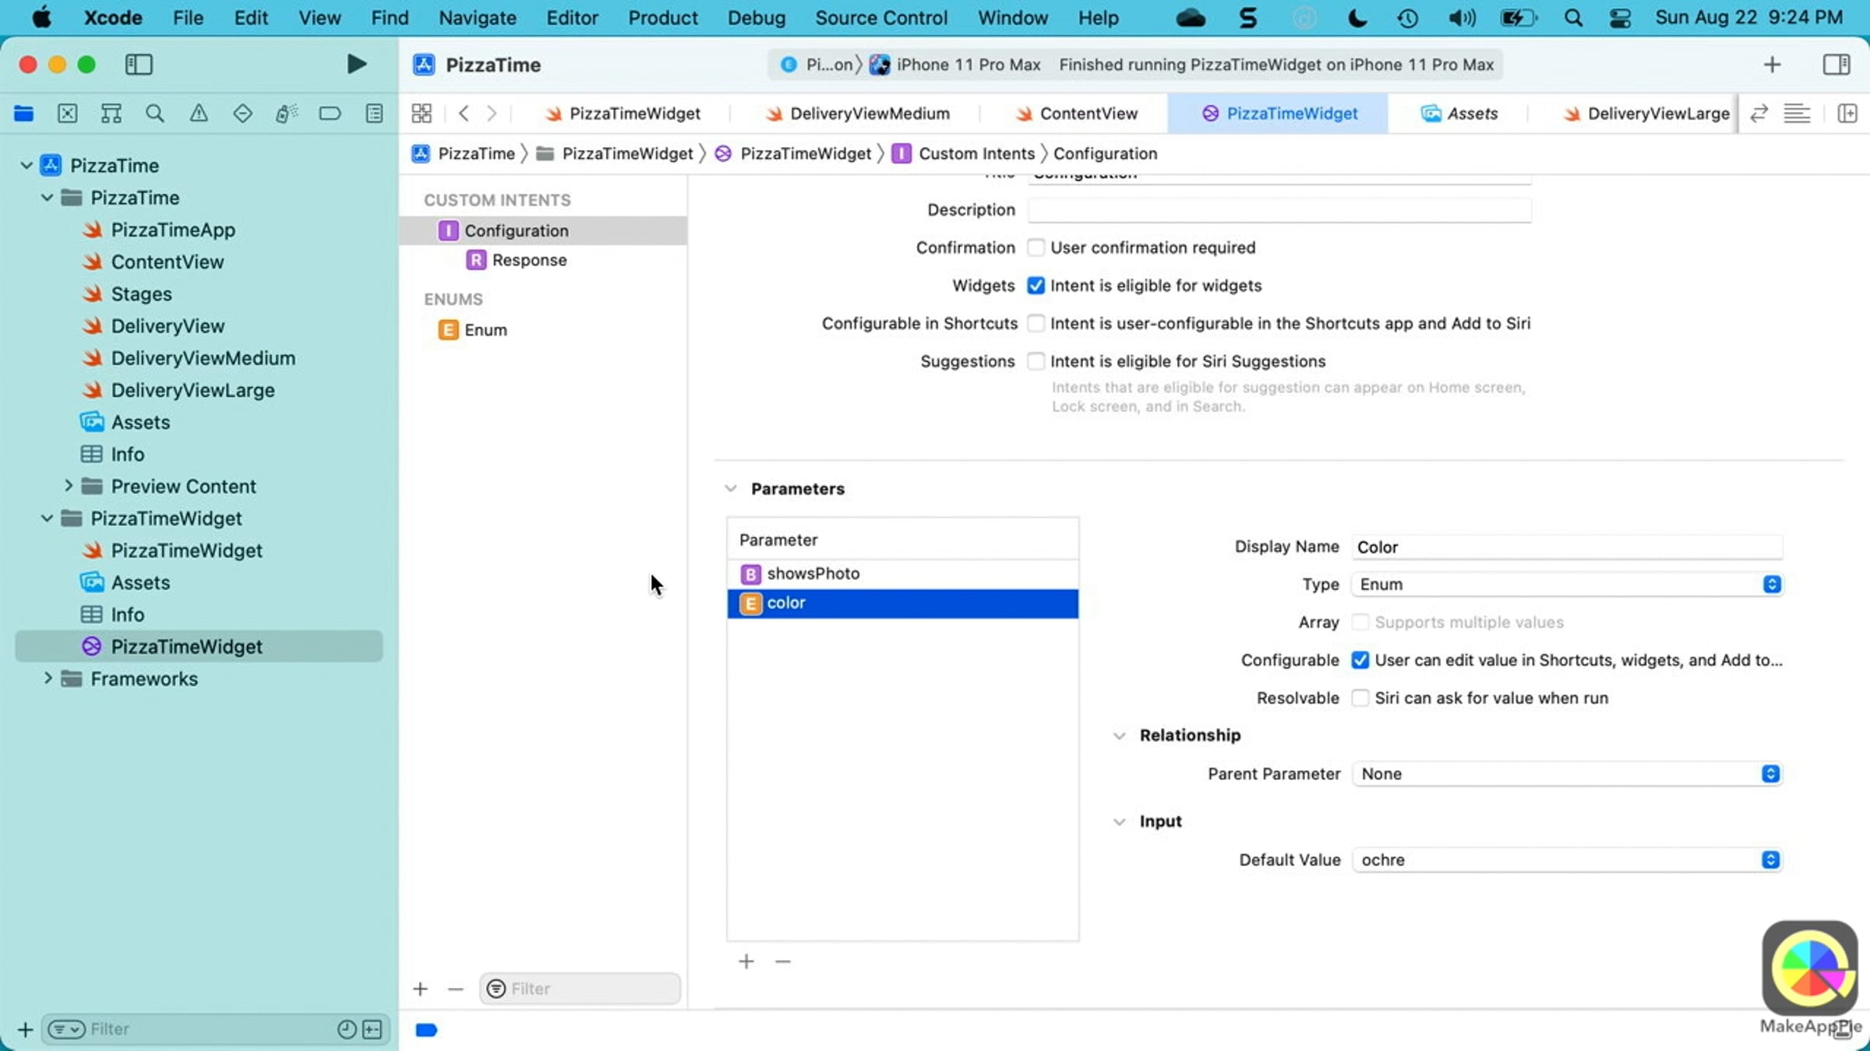Open DeliveryViewLarge file in navigator
Image resolution: width=1870 pixels, height=1051 pixels.
coord(192,390)
